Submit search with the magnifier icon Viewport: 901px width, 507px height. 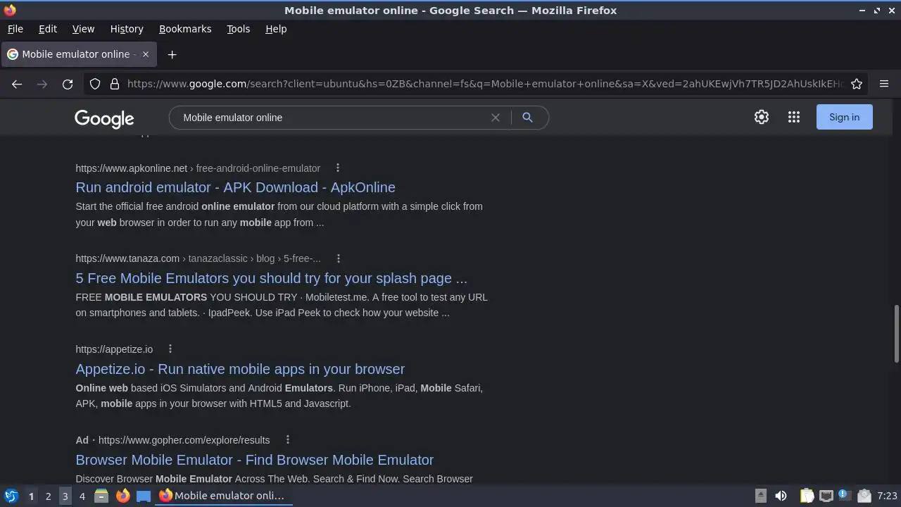527,118
